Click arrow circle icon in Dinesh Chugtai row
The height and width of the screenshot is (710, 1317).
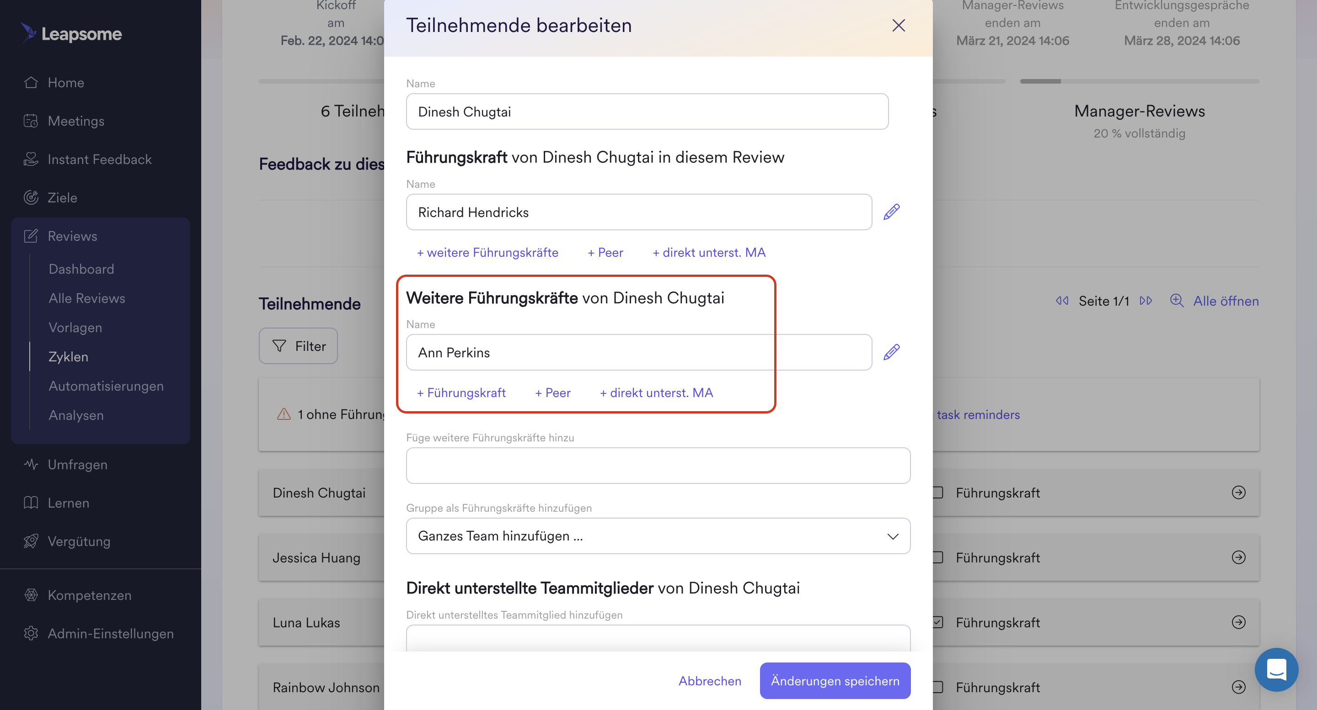click(x=1238, y=493)
